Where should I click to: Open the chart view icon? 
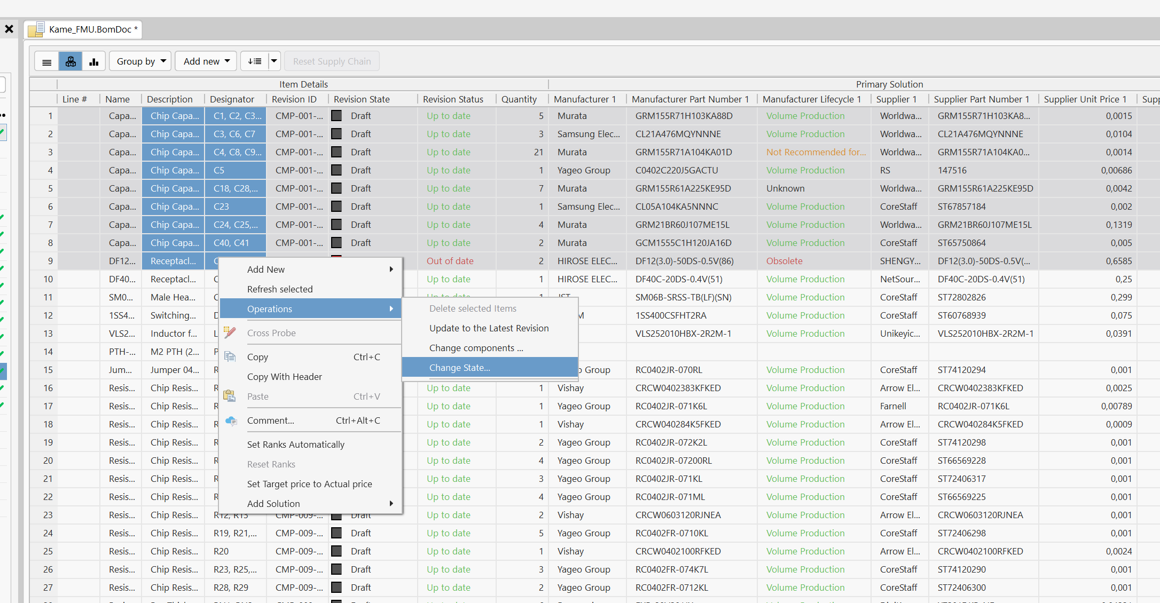tap(94, 61)
